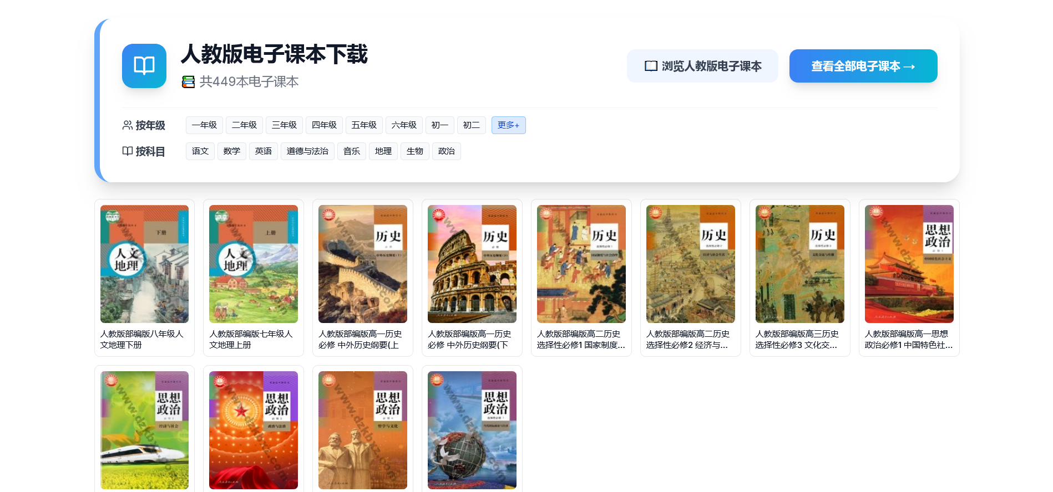The height and width of the screenshot is (492, 1053).
Task: Open 选择性必修1 国家制度 history cover
Action: (x=581, y=264)
